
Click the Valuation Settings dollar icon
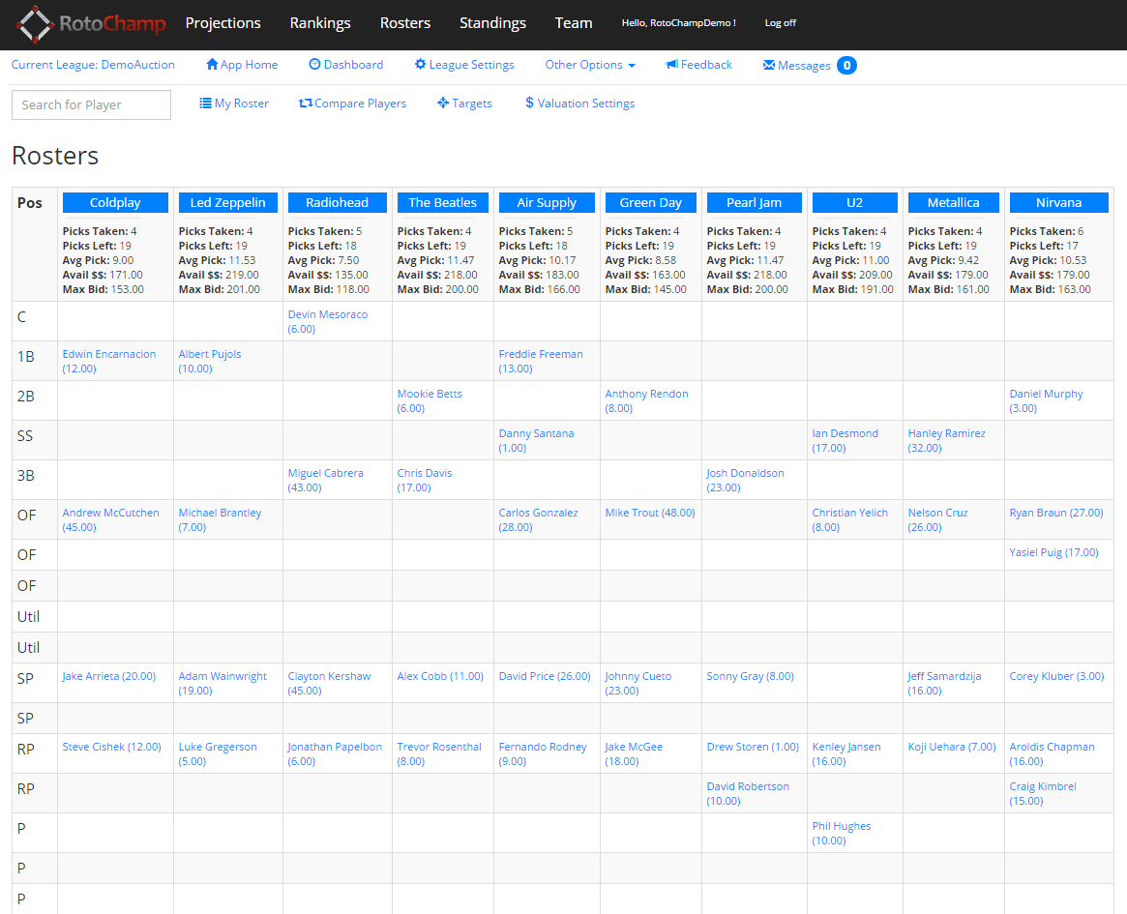point(530,103)
